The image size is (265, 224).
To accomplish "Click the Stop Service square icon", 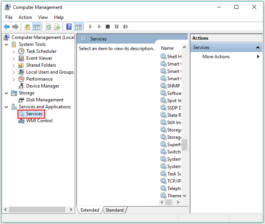I will coord(108,27).
